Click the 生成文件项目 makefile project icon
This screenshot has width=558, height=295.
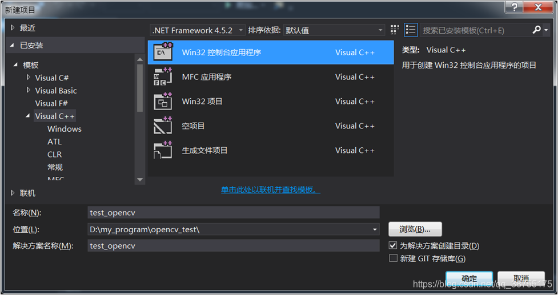tap(163, 150)
